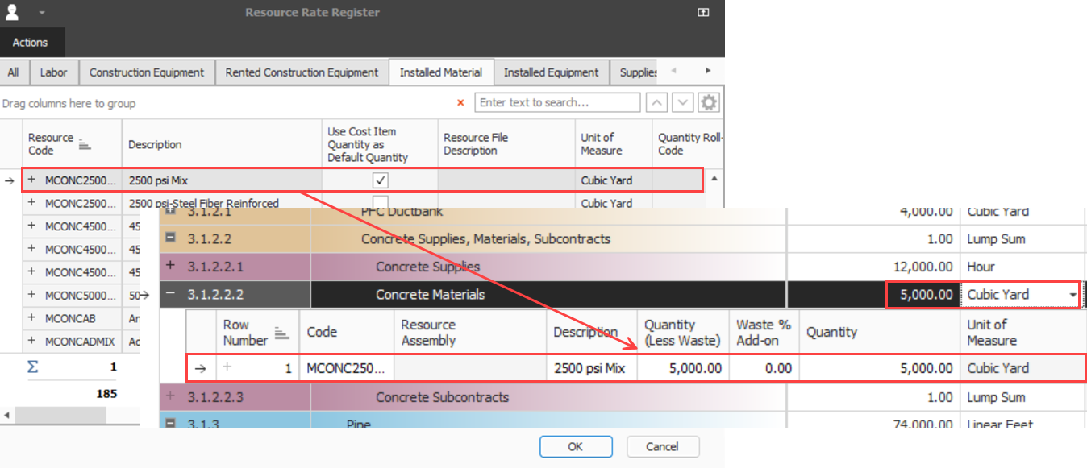
Task: Click the Enter text to search field
Action: (x=558, y=103)
